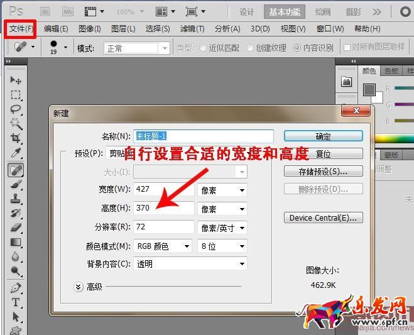Viewport: 414px width, 335px height.
Task: Open the screen mode icon menu
Action: point(195,12)
